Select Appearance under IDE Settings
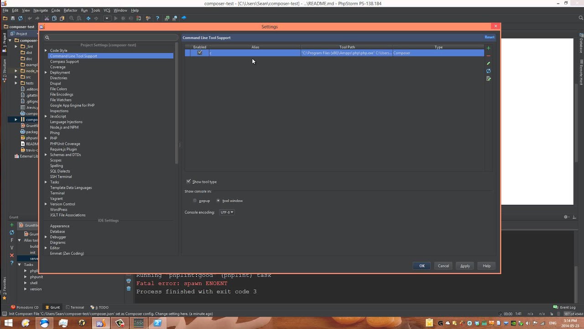Viewport: 584px width, 329px height. (60, 226)
